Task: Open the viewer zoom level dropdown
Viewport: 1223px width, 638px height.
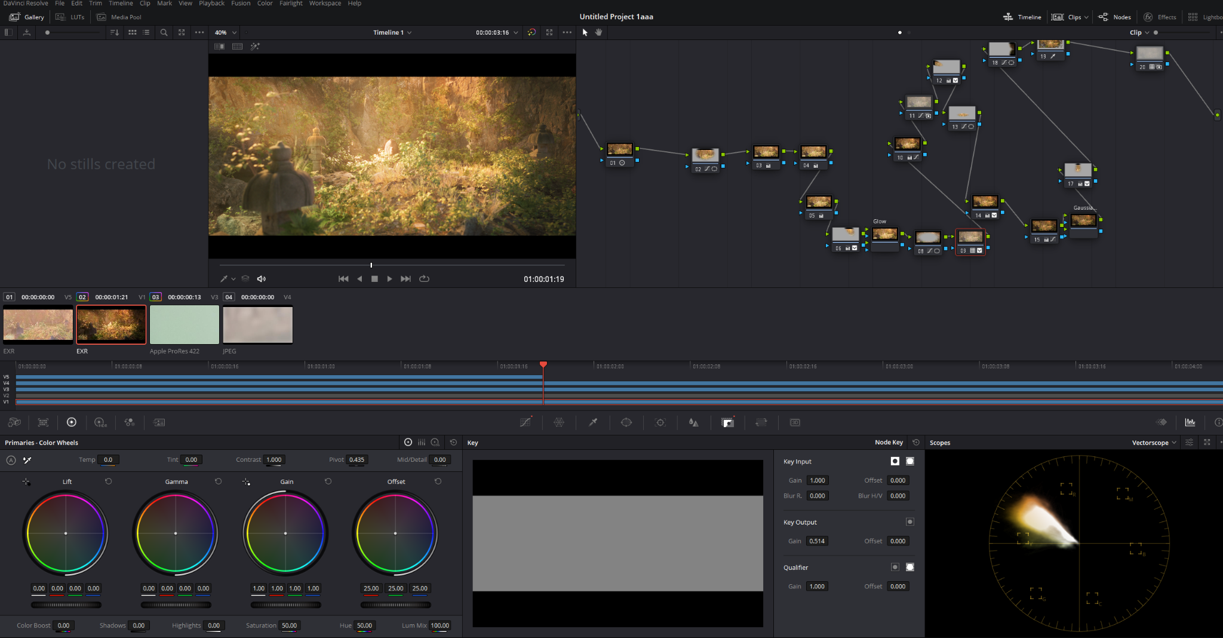Action: pyautogui.click(x=225, y=32)
